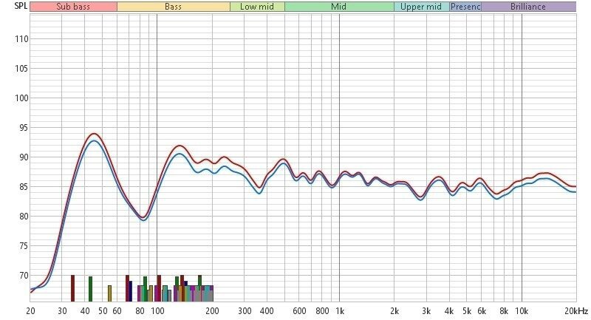The width and height of the screenshot is (591, 320).
Task: Click the 90 dB axis value
Action: click(x=24, y=157)
